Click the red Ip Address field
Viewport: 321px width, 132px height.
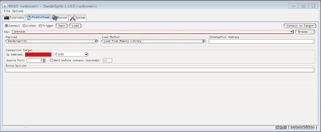(38, 54)
